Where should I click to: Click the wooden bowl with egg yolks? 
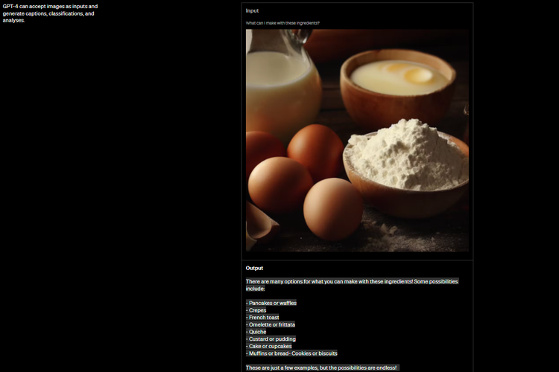point(398,78)
